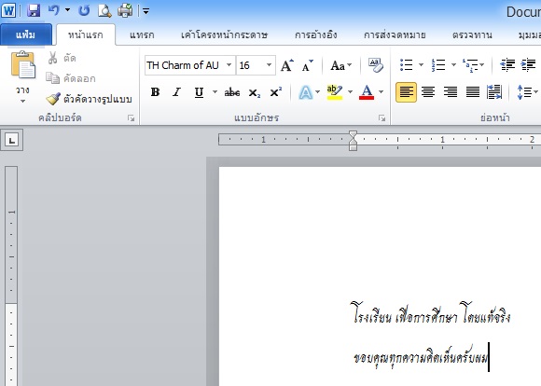Click the Save icon in quick access toolbar
Image resolution: width=541 pixels, height=386 pixels.
tap(34, 10)
